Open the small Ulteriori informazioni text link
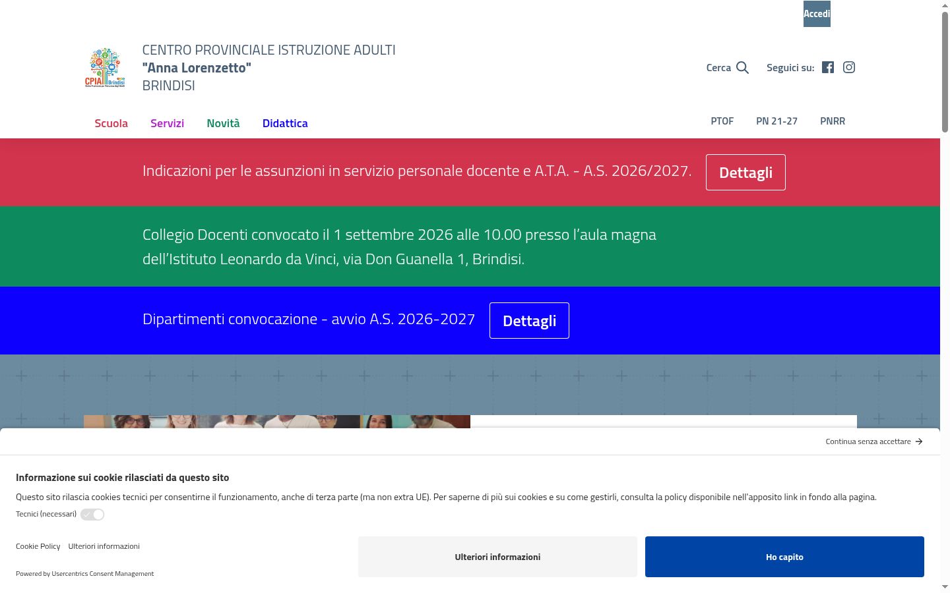Image resolution: width=950 pixels, height=593 pixels. click(x=104, y=546)
